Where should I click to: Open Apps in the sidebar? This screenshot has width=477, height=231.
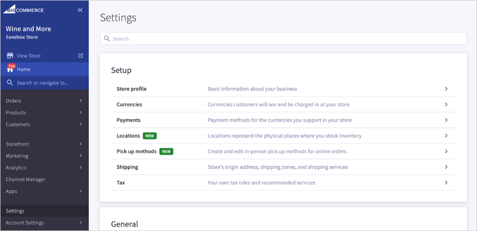44,191
